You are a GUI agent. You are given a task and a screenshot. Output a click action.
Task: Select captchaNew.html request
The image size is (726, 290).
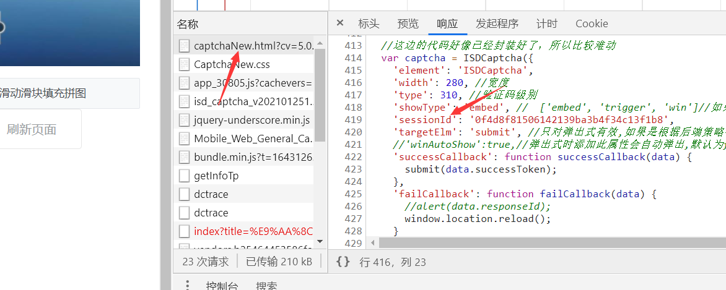(244, 46)
